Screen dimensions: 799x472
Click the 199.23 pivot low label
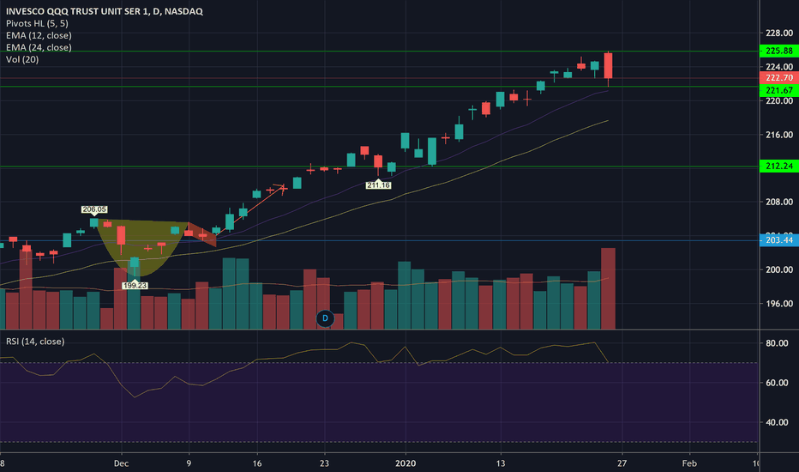[135, 285]
